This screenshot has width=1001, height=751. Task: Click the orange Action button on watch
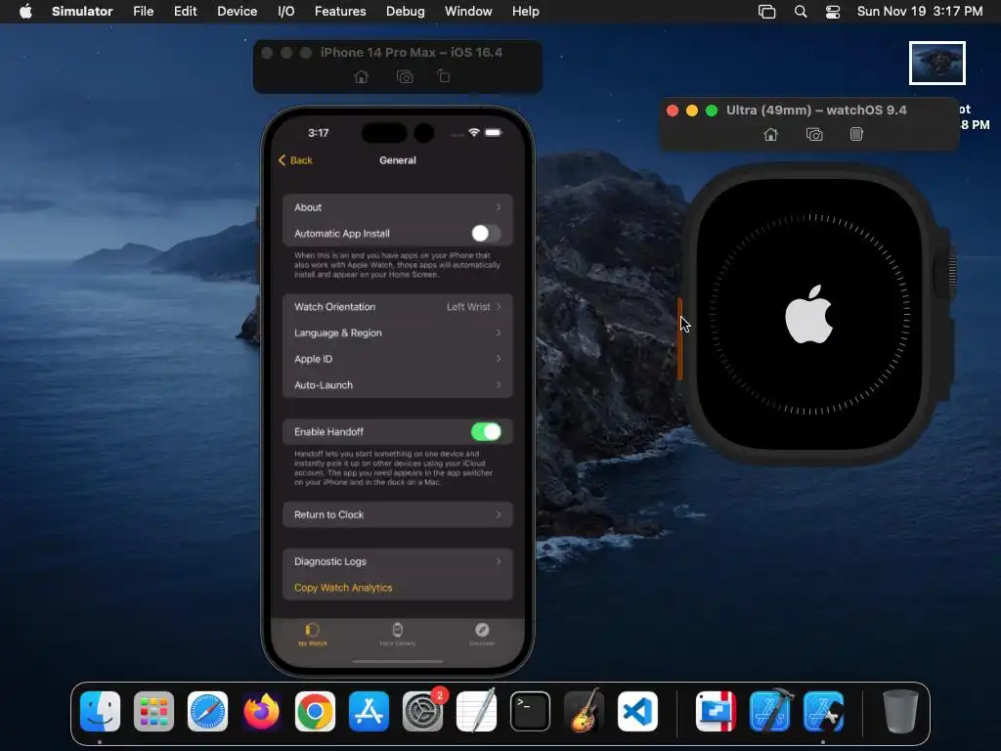[679, 339]
